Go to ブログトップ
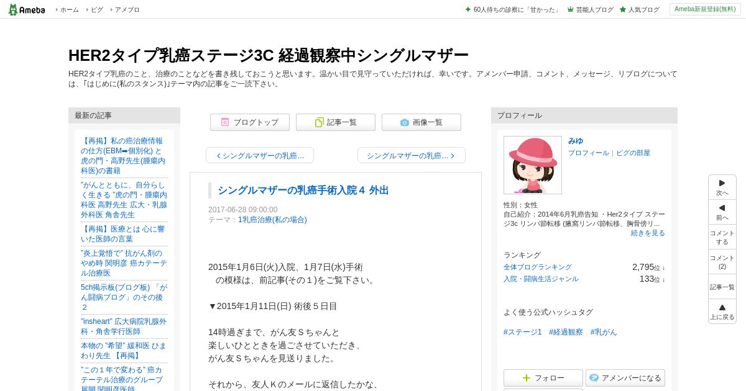Image resolution: width=746 pixels, height=391 pixels. (x=250, y=122)
